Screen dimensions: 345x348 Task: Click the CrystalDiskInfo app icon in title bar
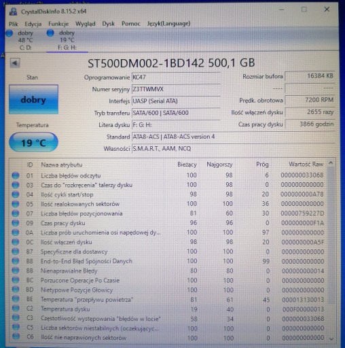14,12
